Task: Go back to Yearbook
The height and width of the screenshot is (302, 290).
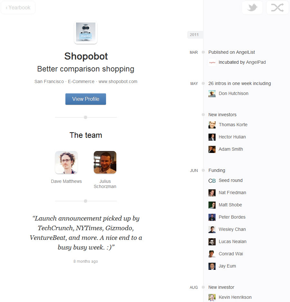Action: [18, 7]
